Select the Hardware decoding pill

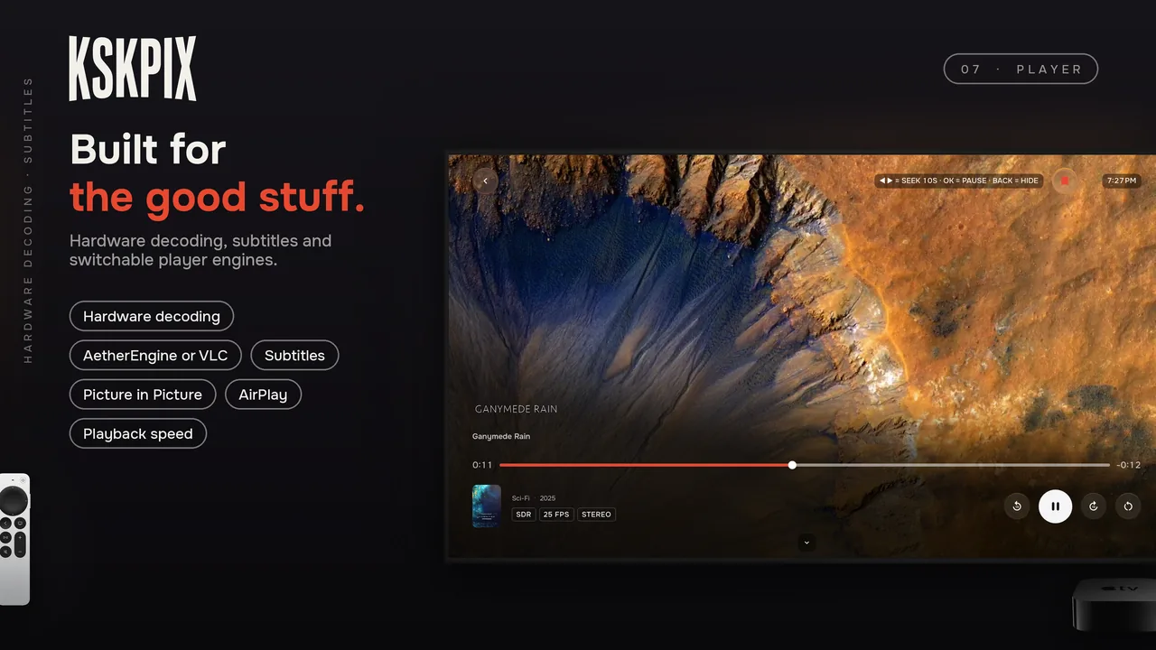pyautogui.click(x=152, y=316)
